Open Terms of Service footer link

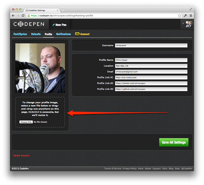tap(113, 168)
